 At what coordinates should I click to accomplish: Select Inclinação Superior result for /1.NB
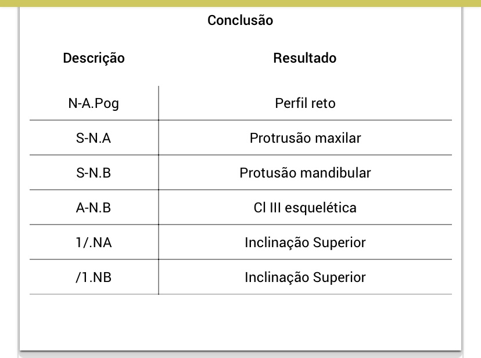click(305, 277)
